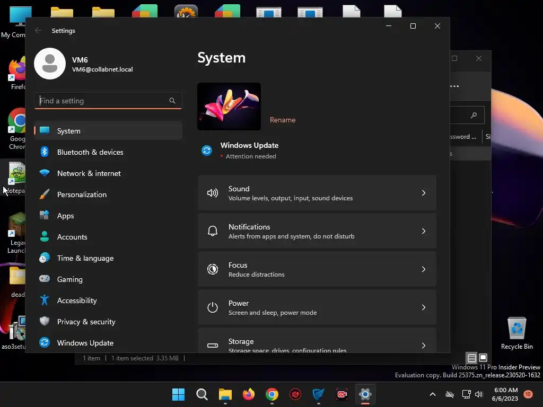Expand the Storage chevron arrow

[x=424, y=346]
